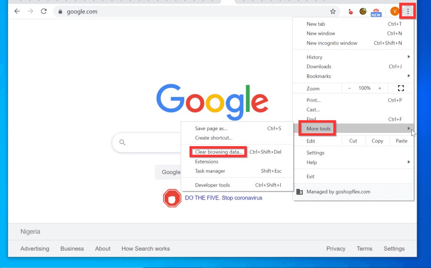The image size is (431, 268).
Task: Click Managed by goshopflex.com
Action: click(x=338, y=192)
